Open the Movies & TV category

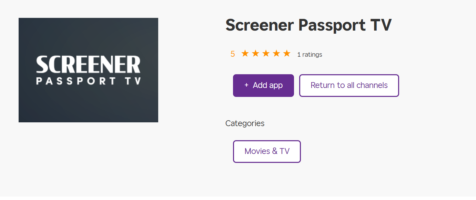(267, 151)
